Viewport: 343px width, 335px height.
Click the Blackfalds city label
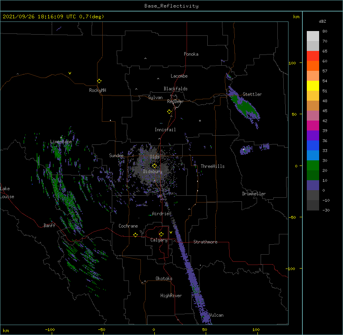(x=175, y=89)
